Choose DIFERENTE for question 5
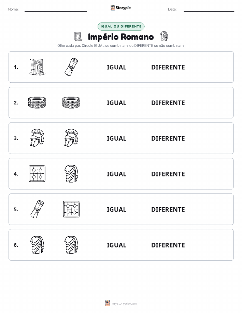The height and width of the screenshot is (313, 242). (168, 209)
